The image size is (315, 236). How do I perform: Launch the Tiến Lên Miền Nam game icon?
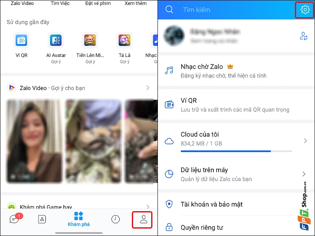[x=89, y=40]
